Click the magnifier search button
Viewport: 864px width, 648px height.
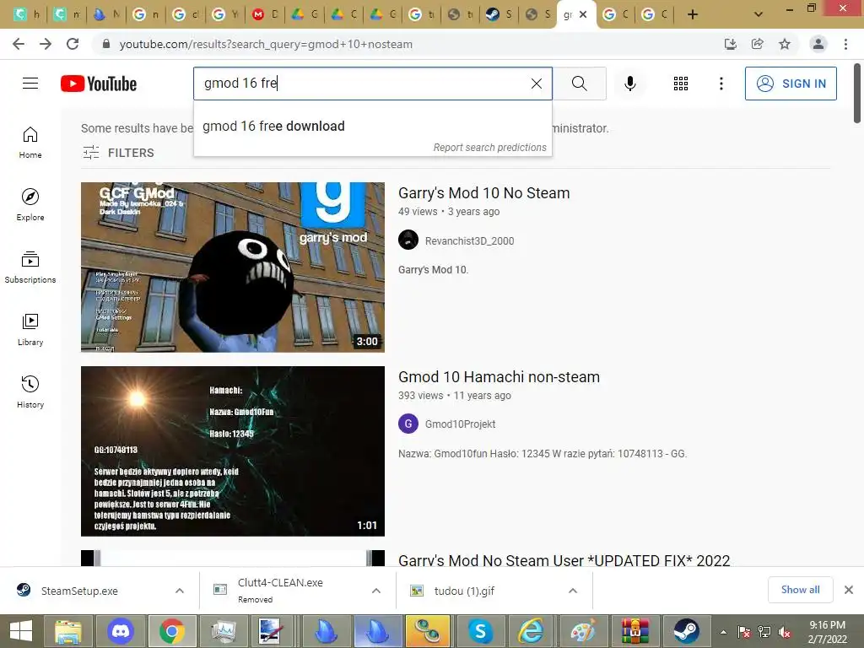pos(579,84)
